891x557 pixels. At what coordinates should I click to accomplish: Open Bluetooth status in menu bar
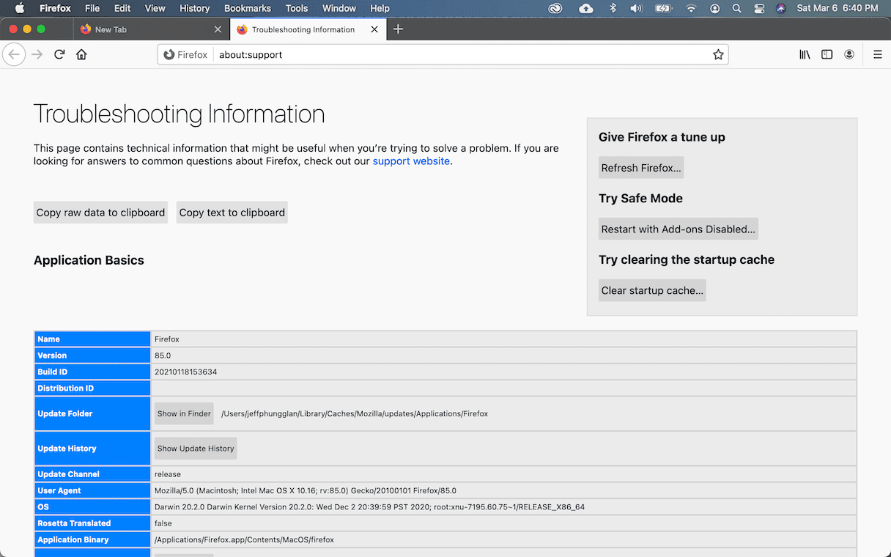(x=613, y=8)
